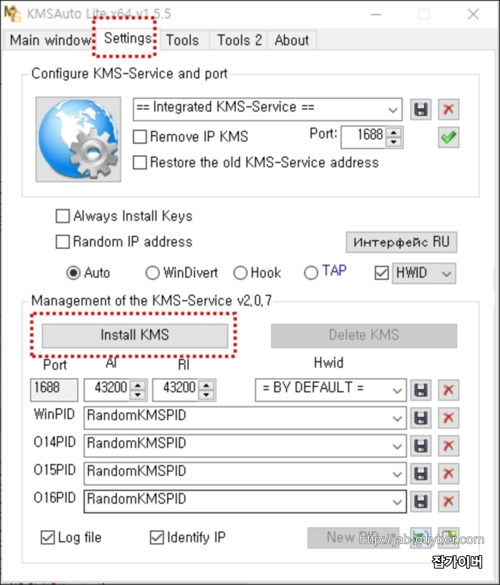Click save icon next to Integrated KMS-Service
This screenshot has width=500, height=585.
(x=421, y=109)
